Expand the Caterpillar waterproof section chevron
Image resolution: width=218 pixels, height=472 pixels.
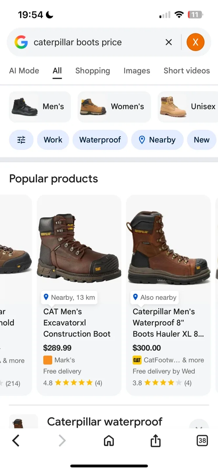coord(199,427)
